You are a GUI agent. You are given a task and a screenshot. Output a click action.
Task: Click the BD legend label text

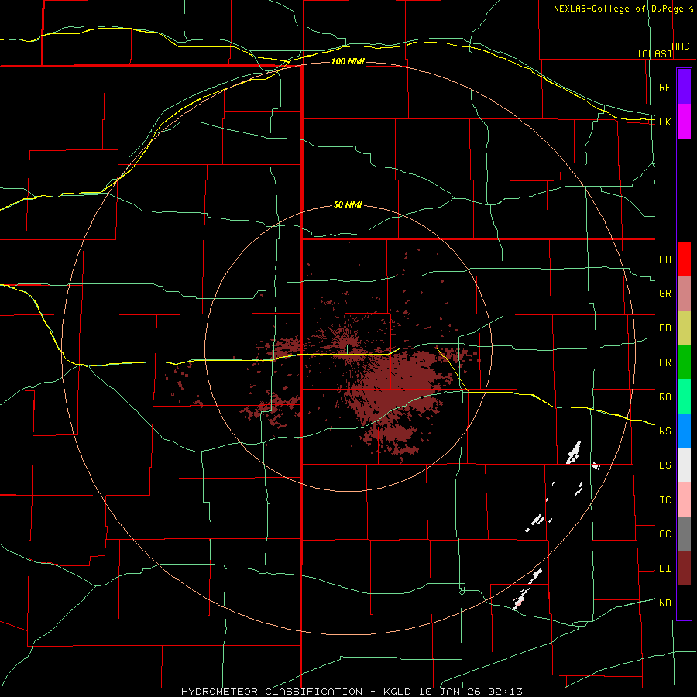(x=665, y=328)
